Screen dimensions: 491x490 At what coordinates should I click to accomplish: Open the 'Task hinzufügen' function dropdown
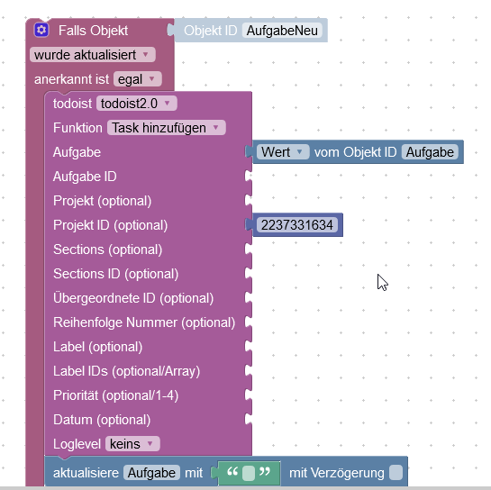(x=167, y=128)
